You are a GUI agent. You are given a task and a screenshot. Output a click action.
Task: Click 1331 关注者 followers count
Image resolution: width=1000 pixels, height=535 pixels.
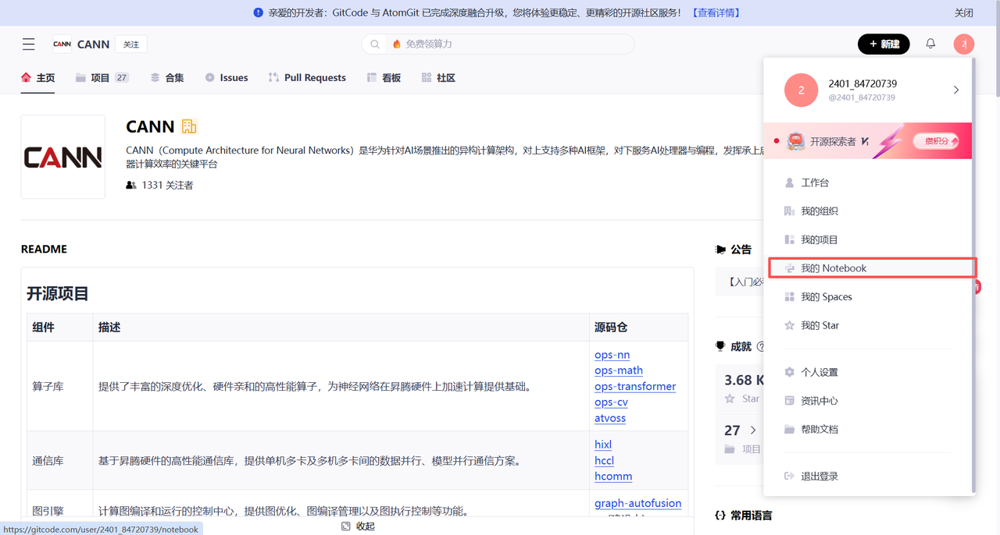159,186
